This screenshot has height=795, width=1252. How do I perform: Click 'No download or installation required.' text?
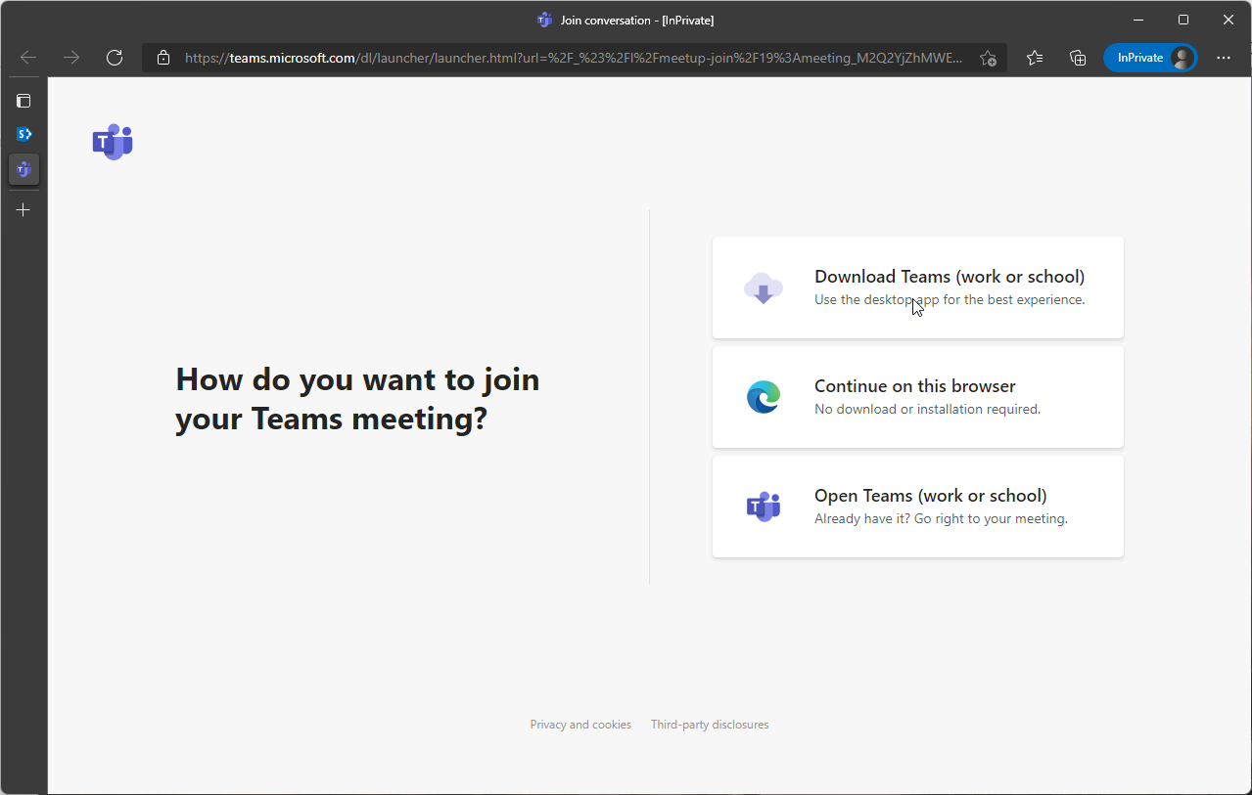click(x=927, y=410)
